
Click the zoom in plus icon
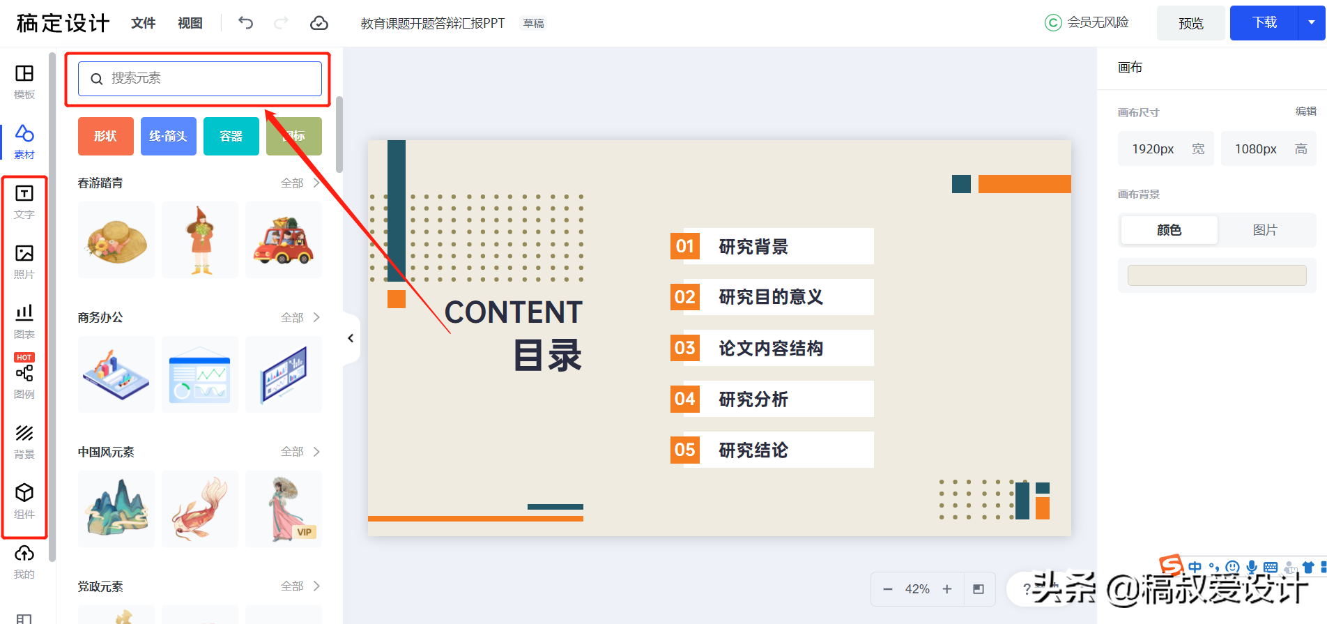947,589
